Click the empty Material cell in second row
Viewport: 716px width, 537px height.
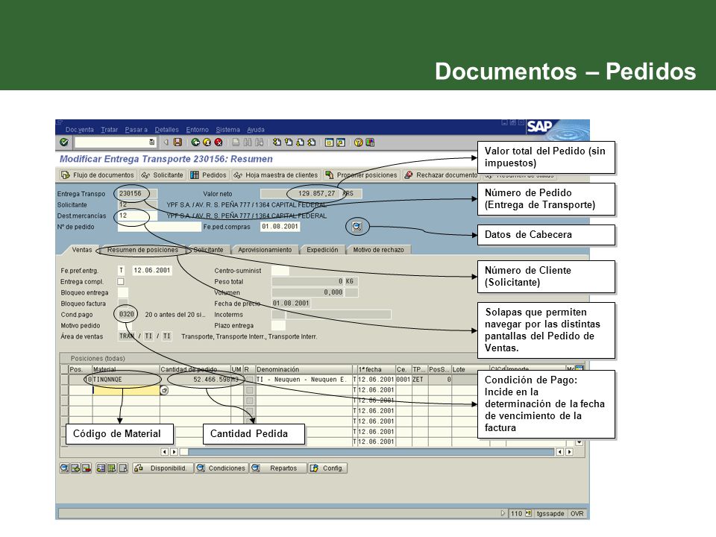(x=126, y=390)
